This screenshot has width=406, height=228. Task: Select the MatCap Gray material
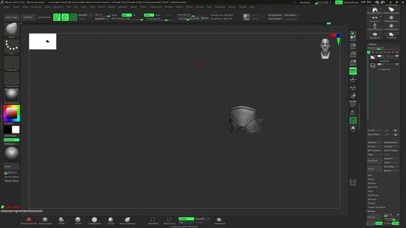45,220
